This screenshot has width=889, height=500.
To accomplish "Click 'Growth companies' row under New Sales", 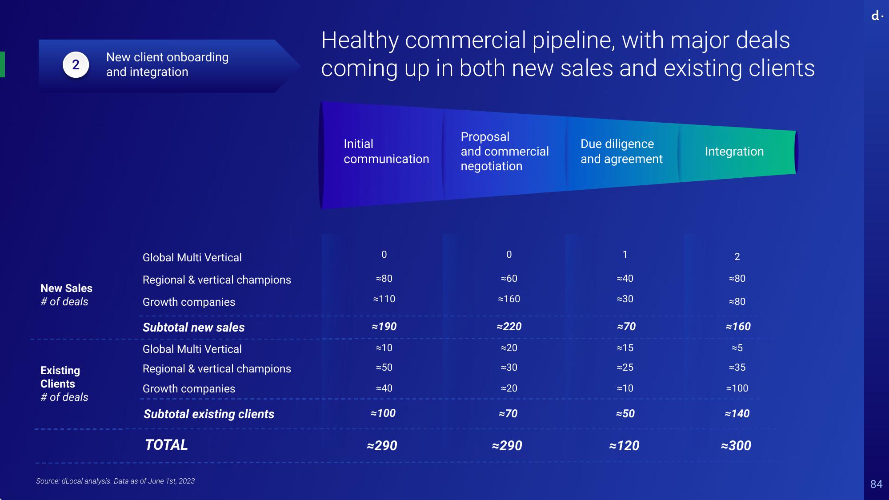I will click(188, 302).
